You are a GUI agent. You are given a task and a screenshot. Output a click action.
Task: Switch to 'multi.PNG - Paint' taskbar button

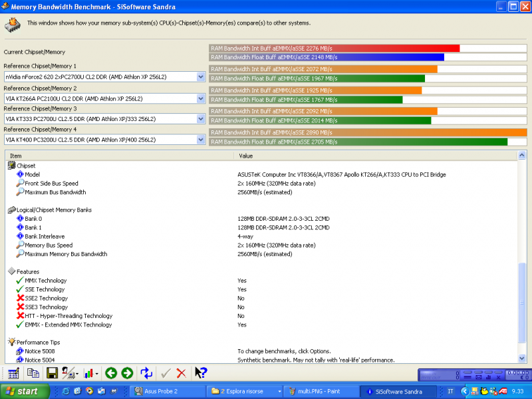[322, 391]
